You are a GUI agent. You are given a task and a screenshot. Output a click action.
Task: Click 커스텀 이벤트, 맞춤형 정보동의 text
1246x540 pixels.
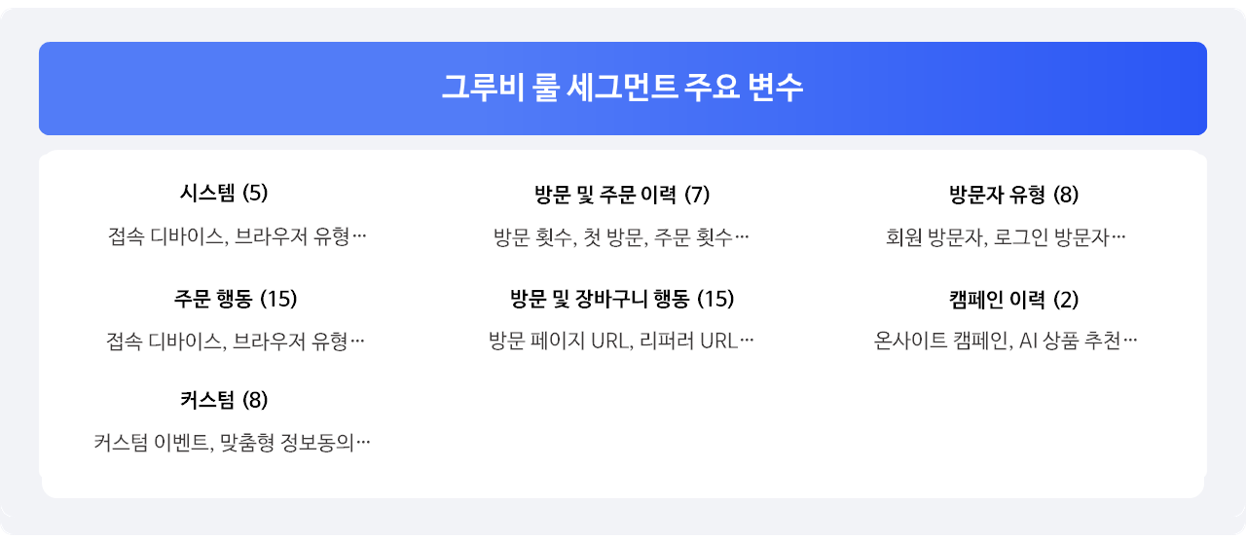click(x=225, y=444)
